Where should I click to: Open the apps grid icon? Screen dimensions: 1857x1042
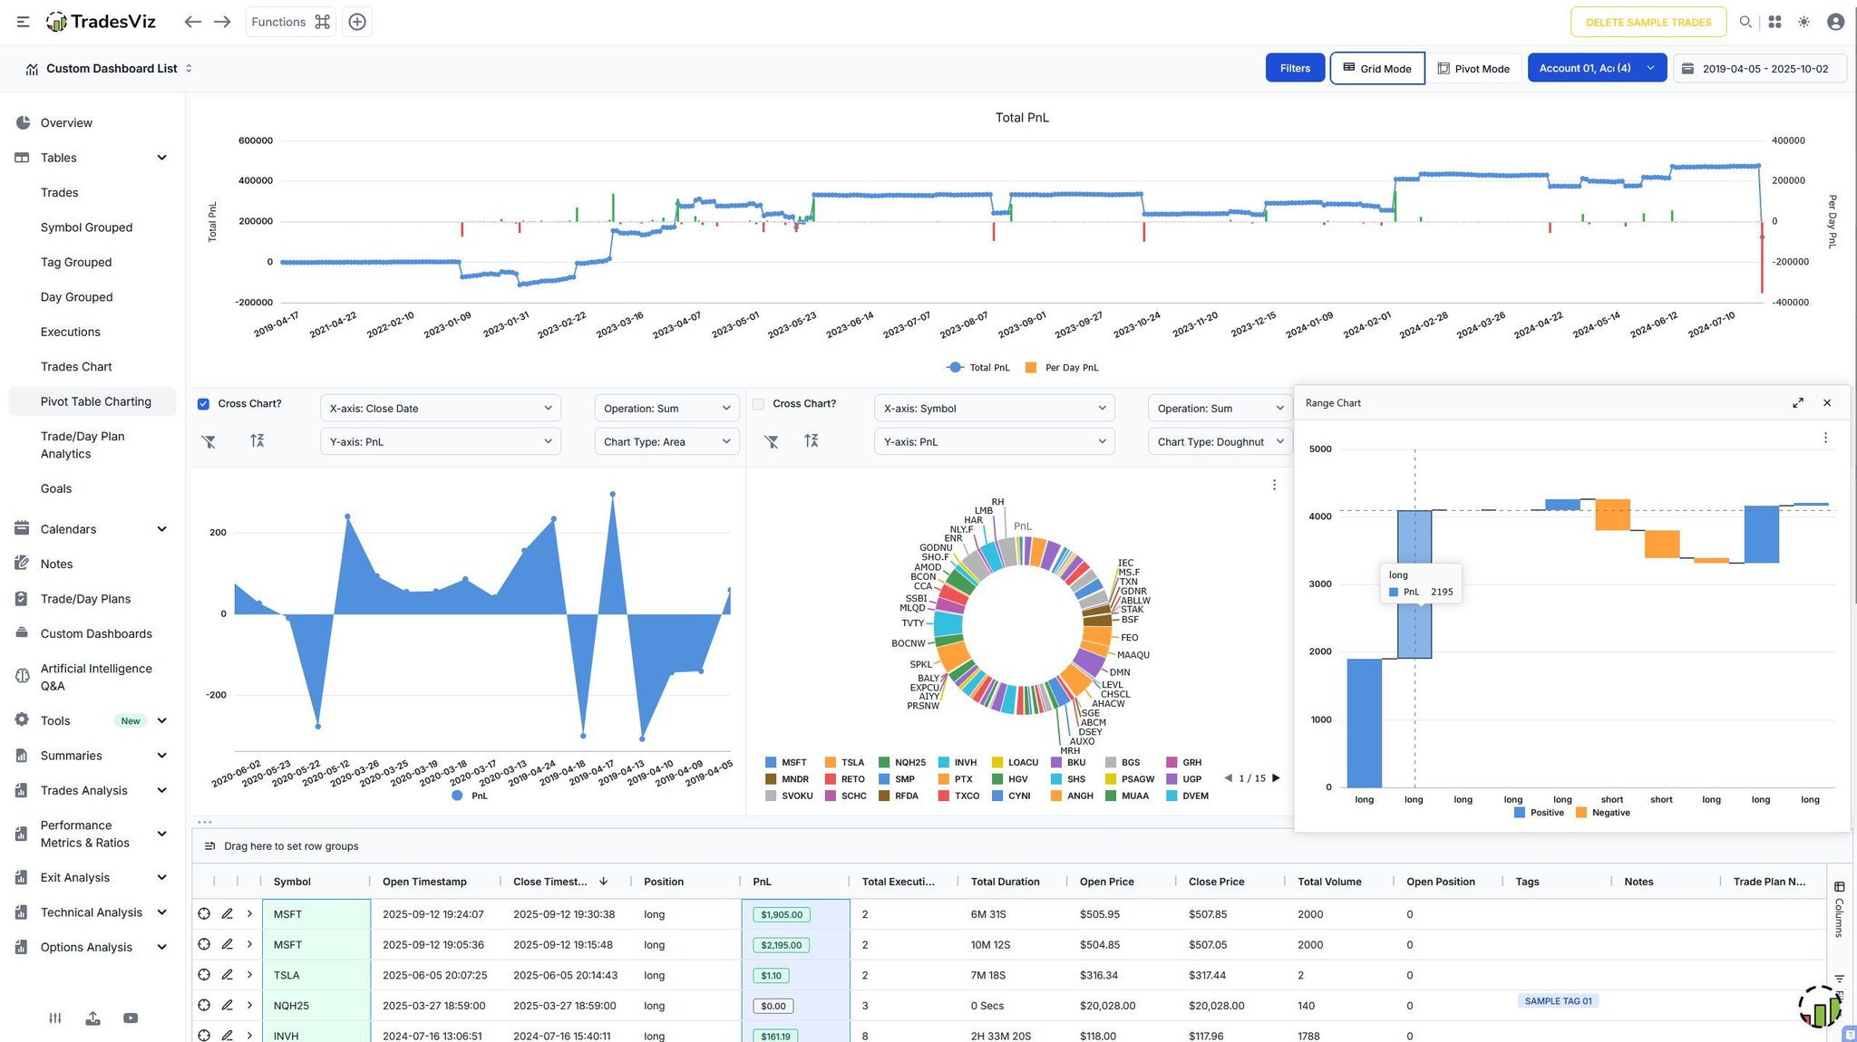click(x=1775, y=22)
